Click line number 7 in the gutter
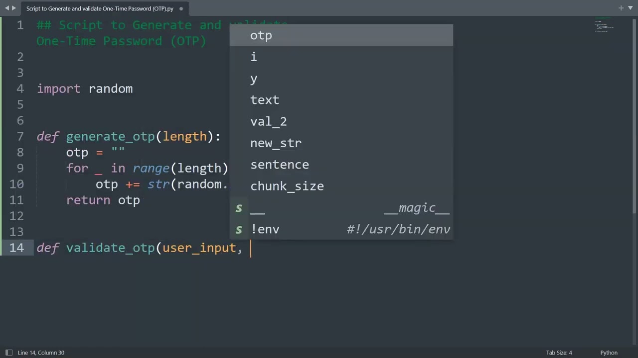The height and width of the screenshot is (358, 638). [20, 136]
